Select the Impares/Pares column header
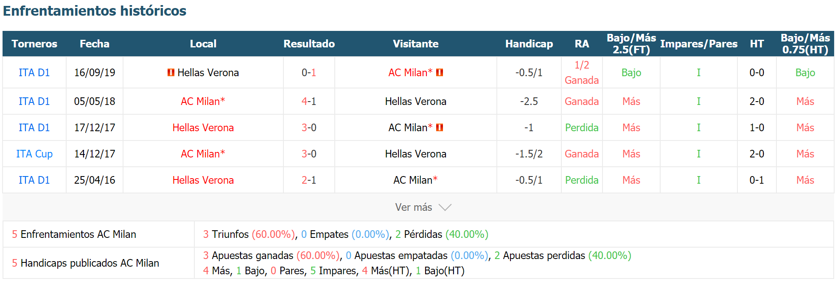 [699, 44]
